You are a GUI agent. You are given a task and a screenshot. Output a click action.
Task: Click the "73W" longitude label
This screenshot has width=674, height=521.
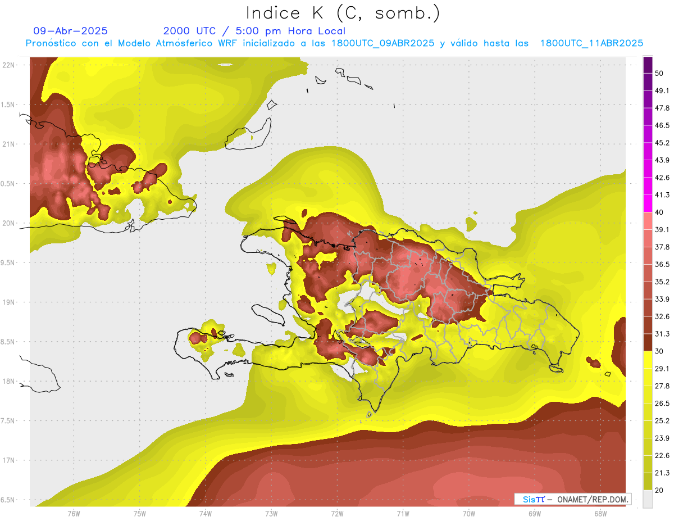tap(271, 513)
